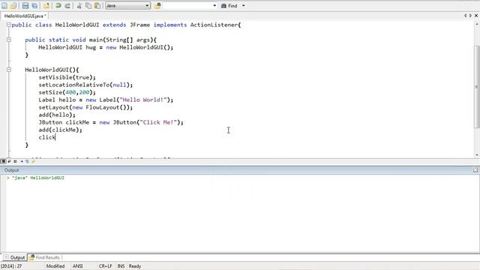Click the grid icon in output toolbar
Viewport: 480px width, 270px height.
[15, 161]
